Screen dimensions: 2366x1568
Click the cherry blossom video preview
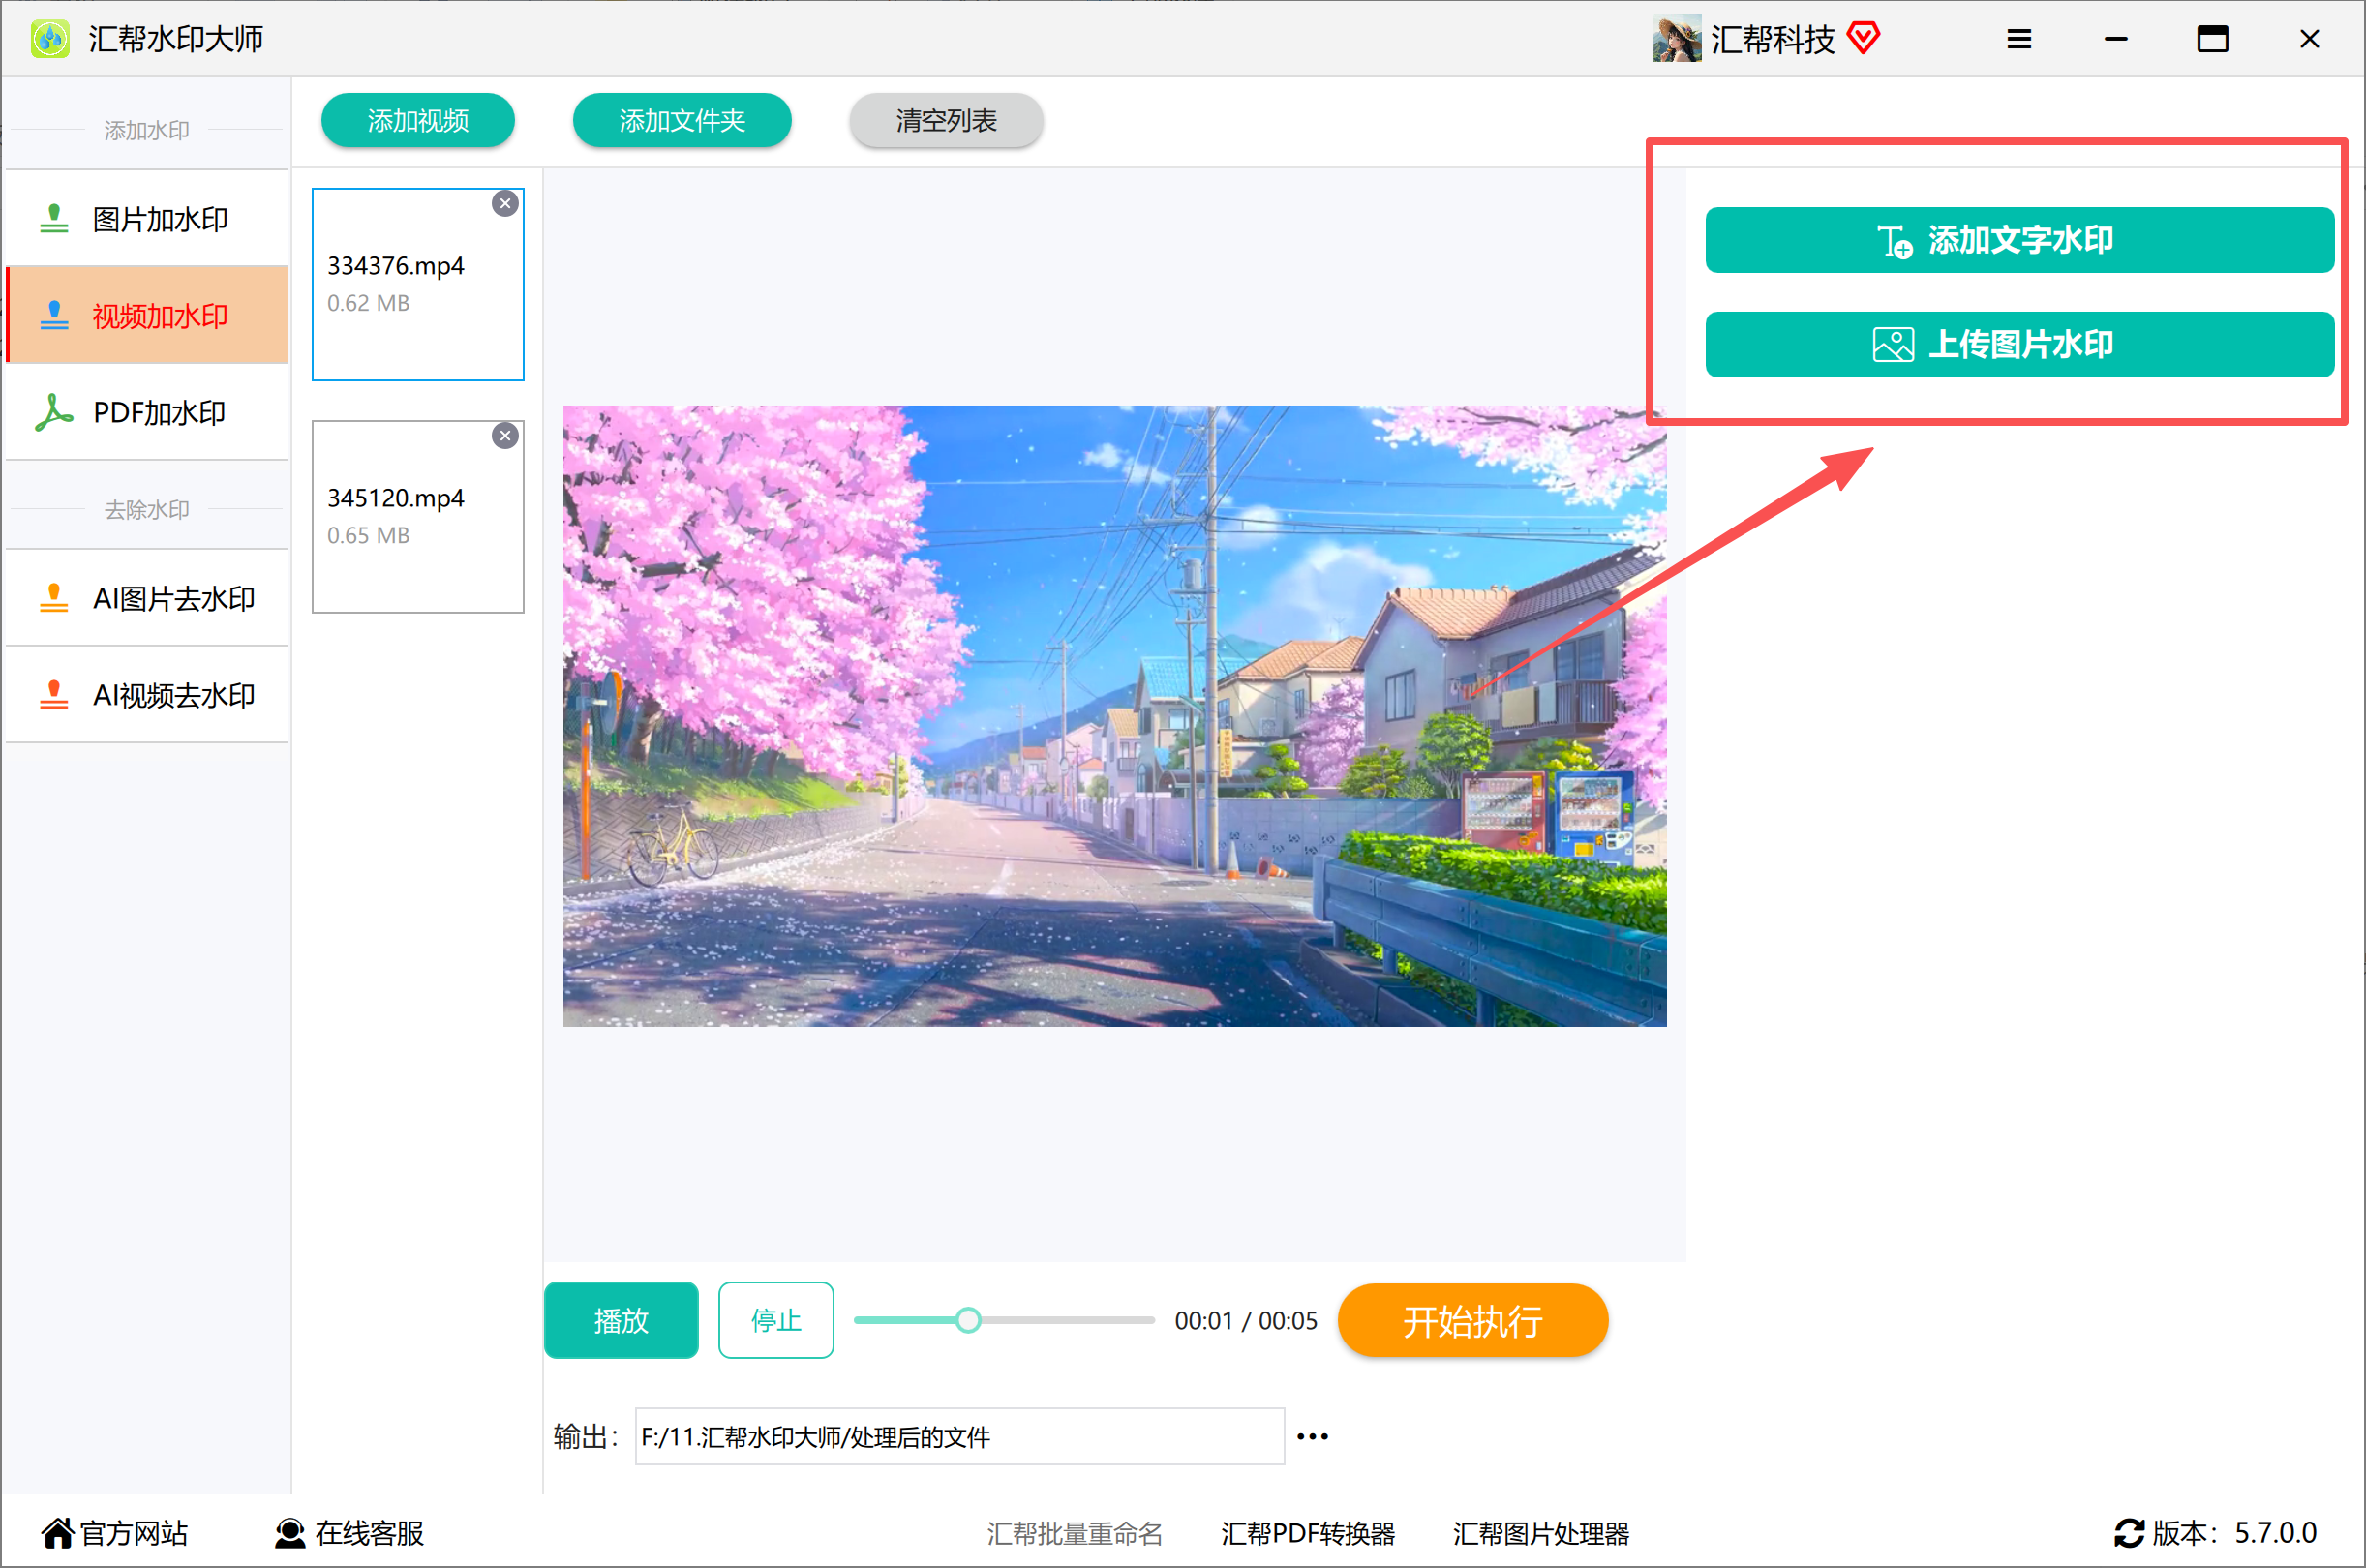pyautogui.click(x=1114, y=716)
